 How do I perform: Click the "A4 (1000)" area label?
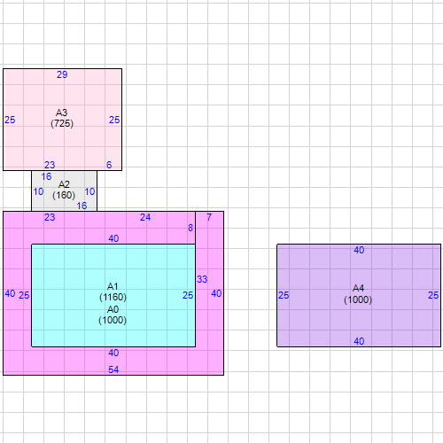358,294
